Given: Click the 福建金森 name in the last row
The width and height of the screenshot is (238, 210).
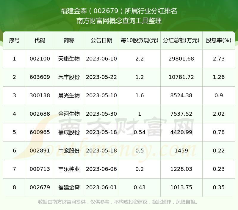Looking at the screenshot, I should click(69, 187).
